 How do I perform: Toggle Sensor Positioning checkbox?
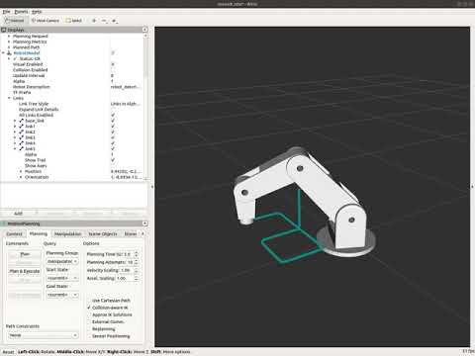pos(89,336)
